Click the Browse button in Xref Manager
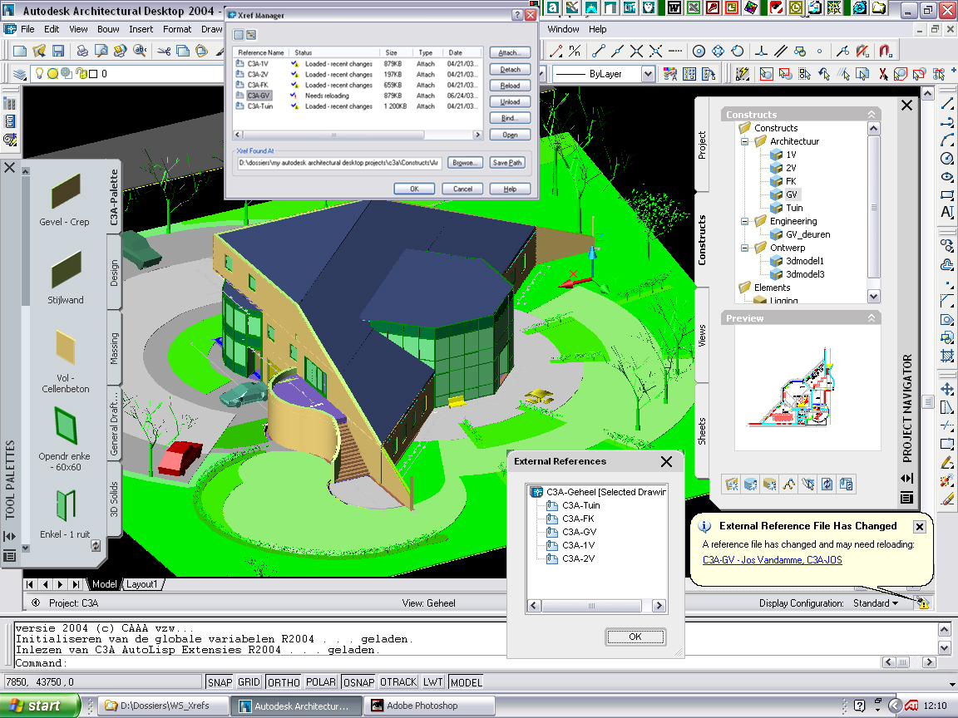This screenshot has height=718, width=958. click(x=465, y=162)
